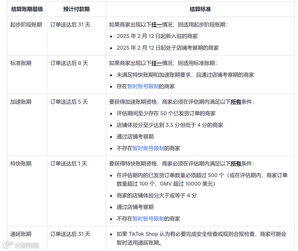Click the line 则适用标准账期

(163, 63)
